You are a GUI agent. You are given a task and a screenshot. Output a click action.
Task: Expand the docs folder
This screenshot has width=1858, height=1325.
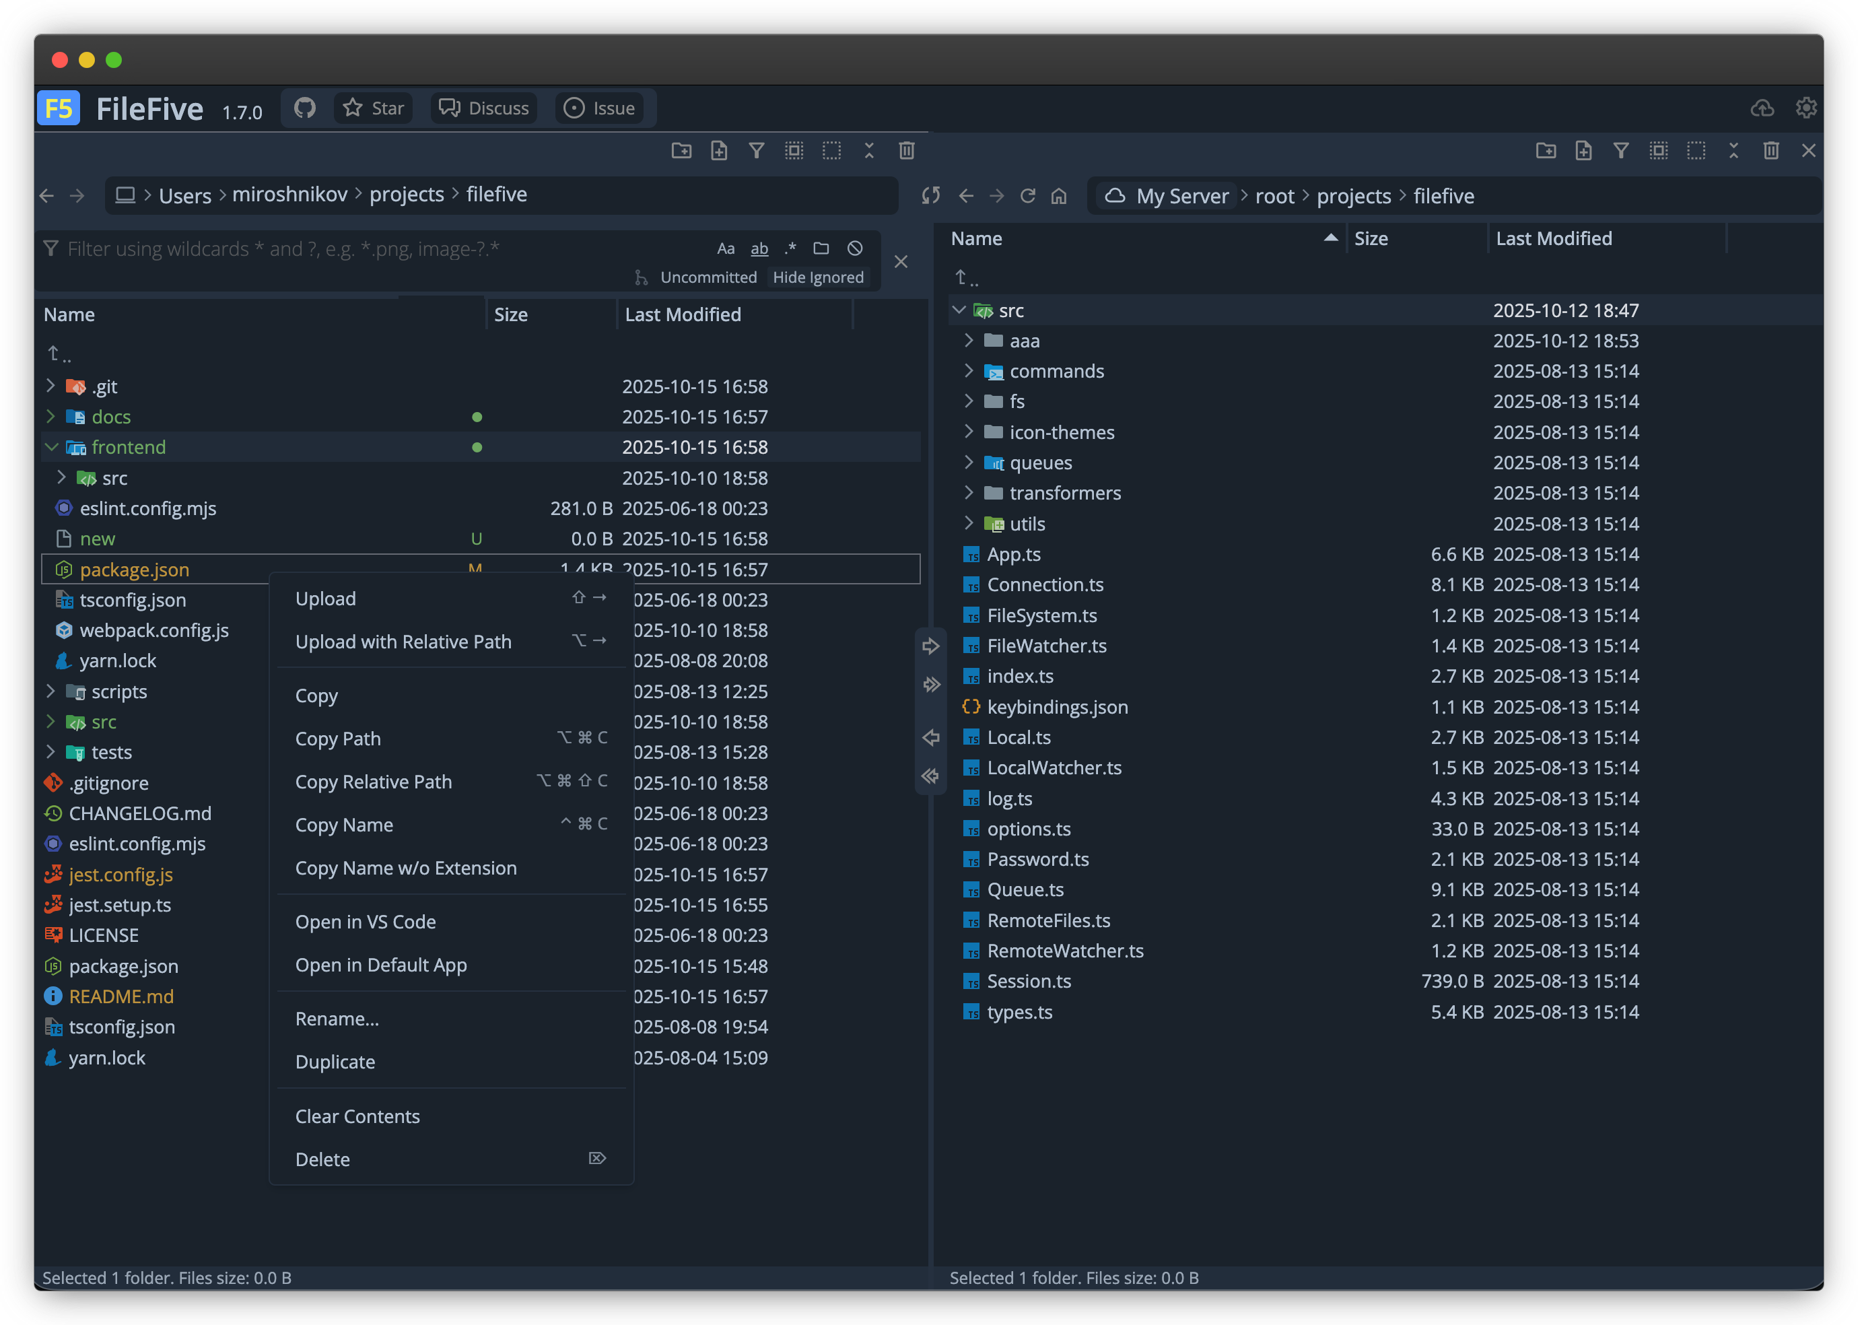click(50, 416)
